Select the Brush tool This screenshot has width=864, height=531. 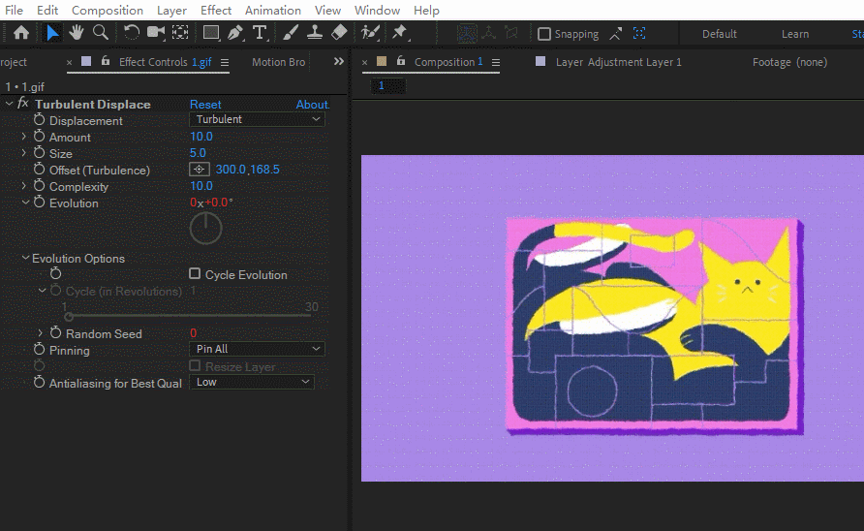pos(291,33)
